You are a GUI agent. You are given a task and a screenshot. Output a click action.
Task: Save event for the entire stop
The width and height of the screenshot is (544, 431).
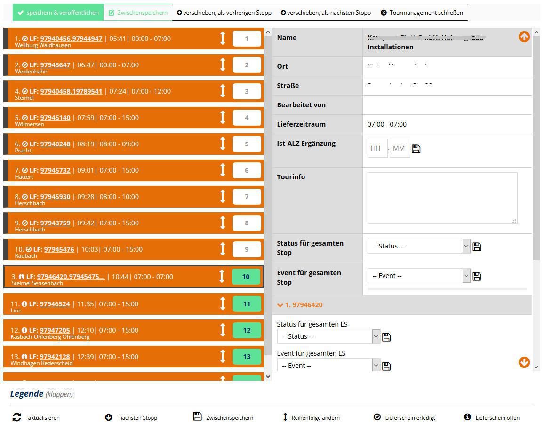point(477,276)
